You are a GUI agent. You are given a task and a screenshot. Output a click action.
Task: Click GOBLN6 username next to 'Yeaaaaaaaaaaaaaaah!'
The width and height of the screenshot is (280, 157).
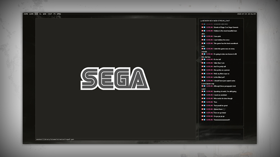point(209,120)
